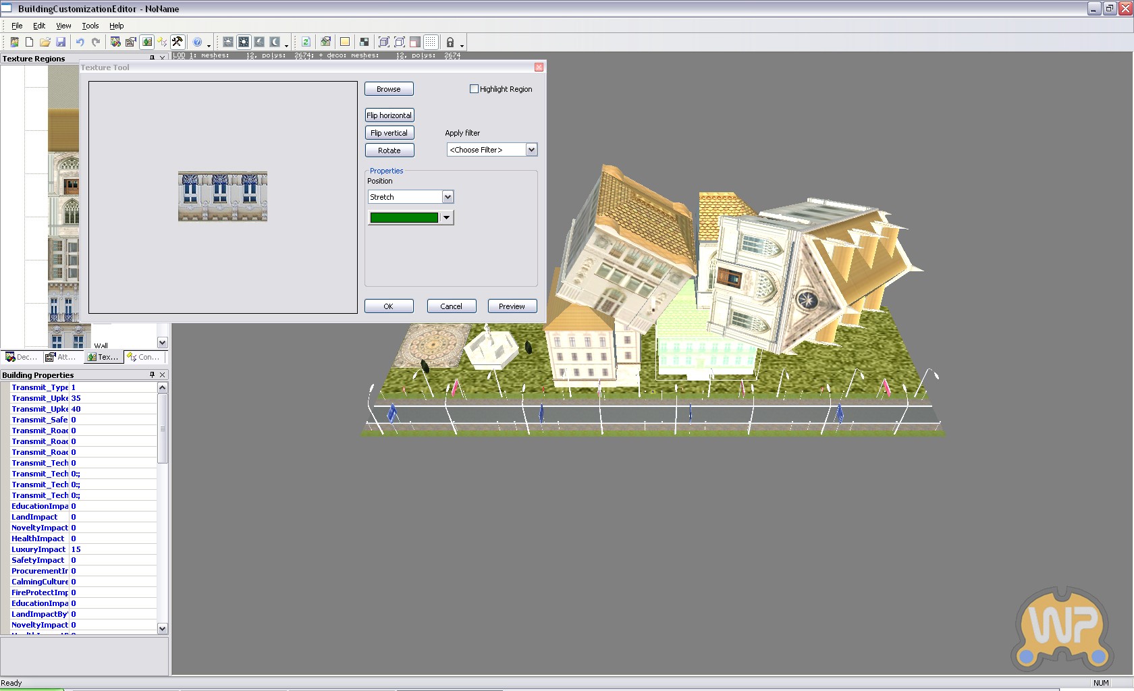Viewport: 1134px width, 691px height.
Task: Click the Undo arrow icon
Action: (x=80, y=42)
